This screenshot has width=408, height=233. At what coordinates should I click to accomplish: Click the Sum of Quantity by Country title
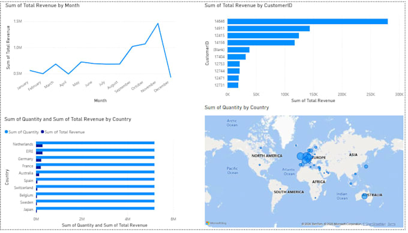pos(236,107)
